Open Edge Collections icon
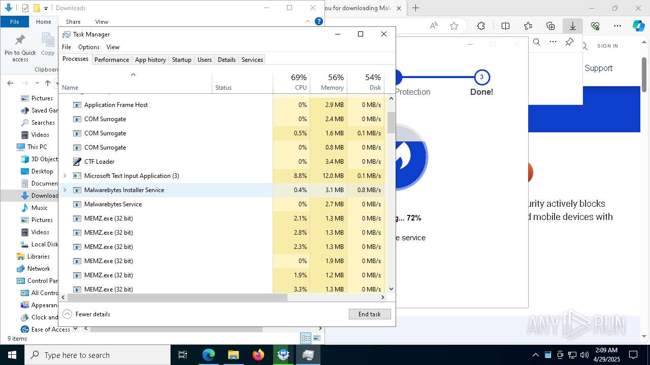The image size is (650, 365). (x=550, y=26)
